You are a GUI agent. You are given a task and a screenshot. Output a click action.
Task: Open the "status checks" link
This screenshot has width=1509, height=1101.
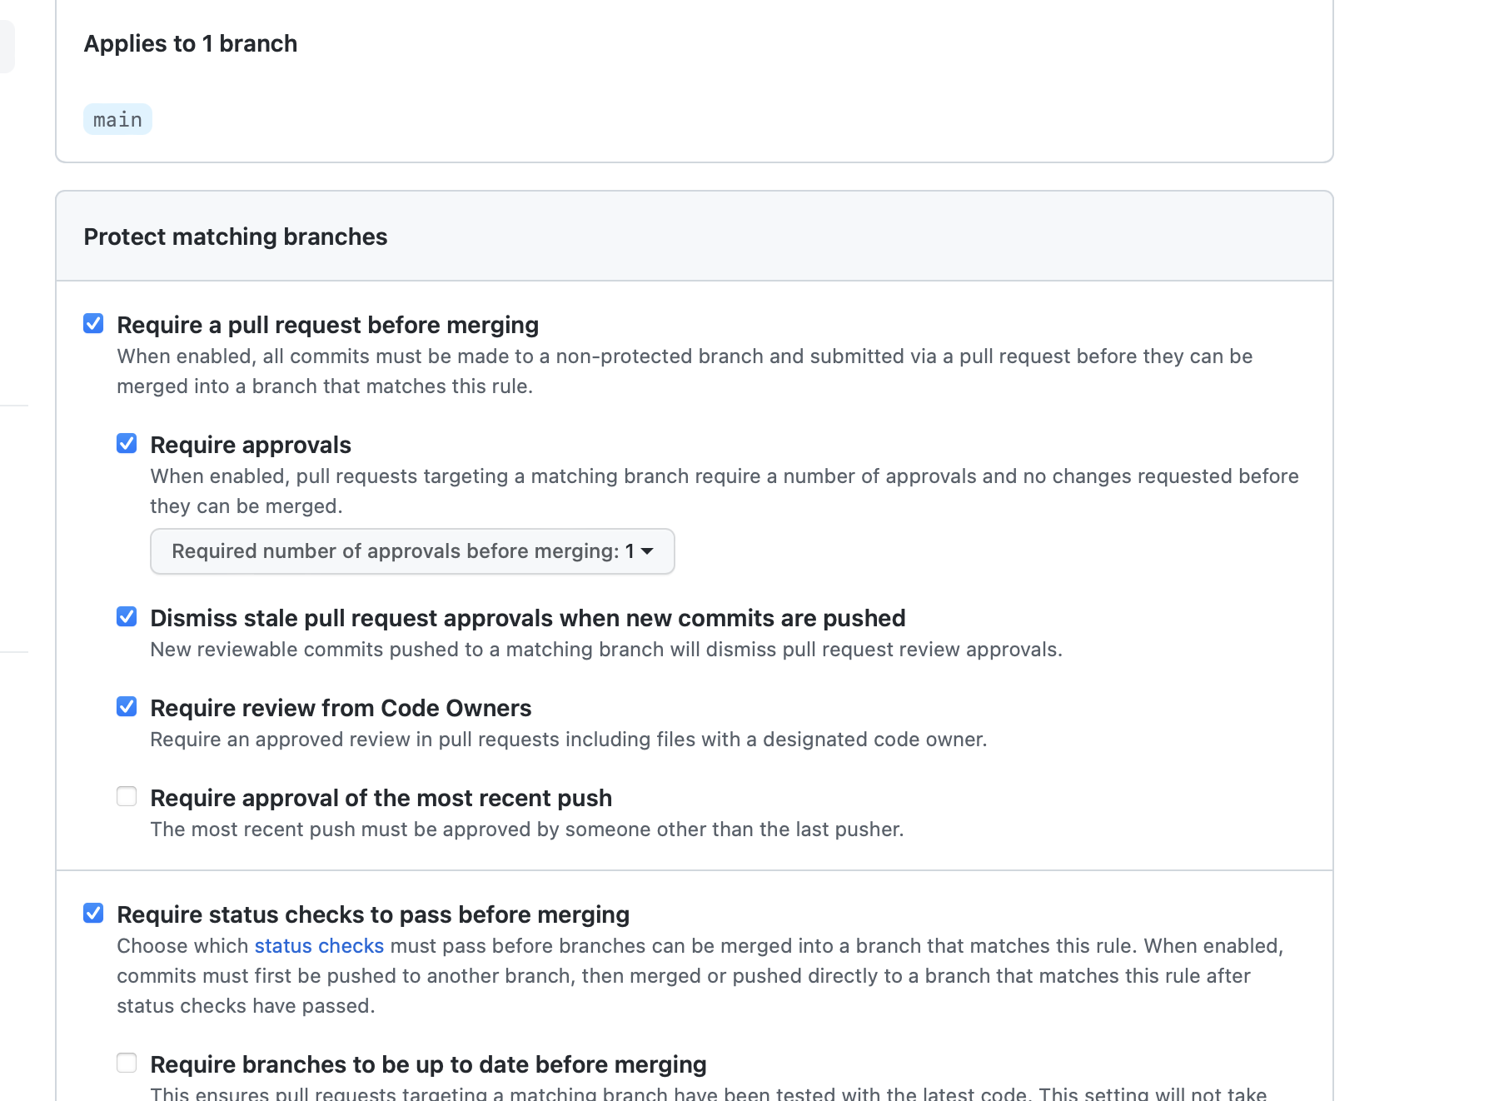point(318,945)
